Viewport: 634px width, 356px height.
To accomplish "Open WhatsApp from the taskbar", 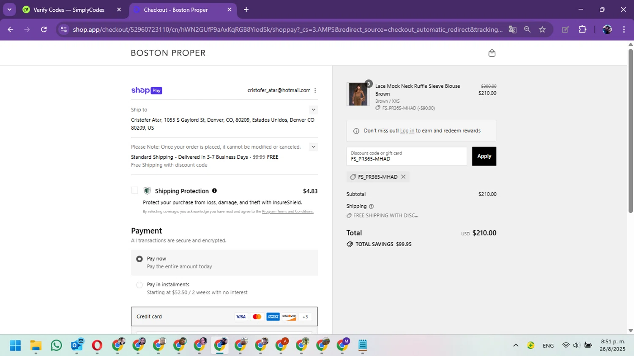I will (56, 345).
